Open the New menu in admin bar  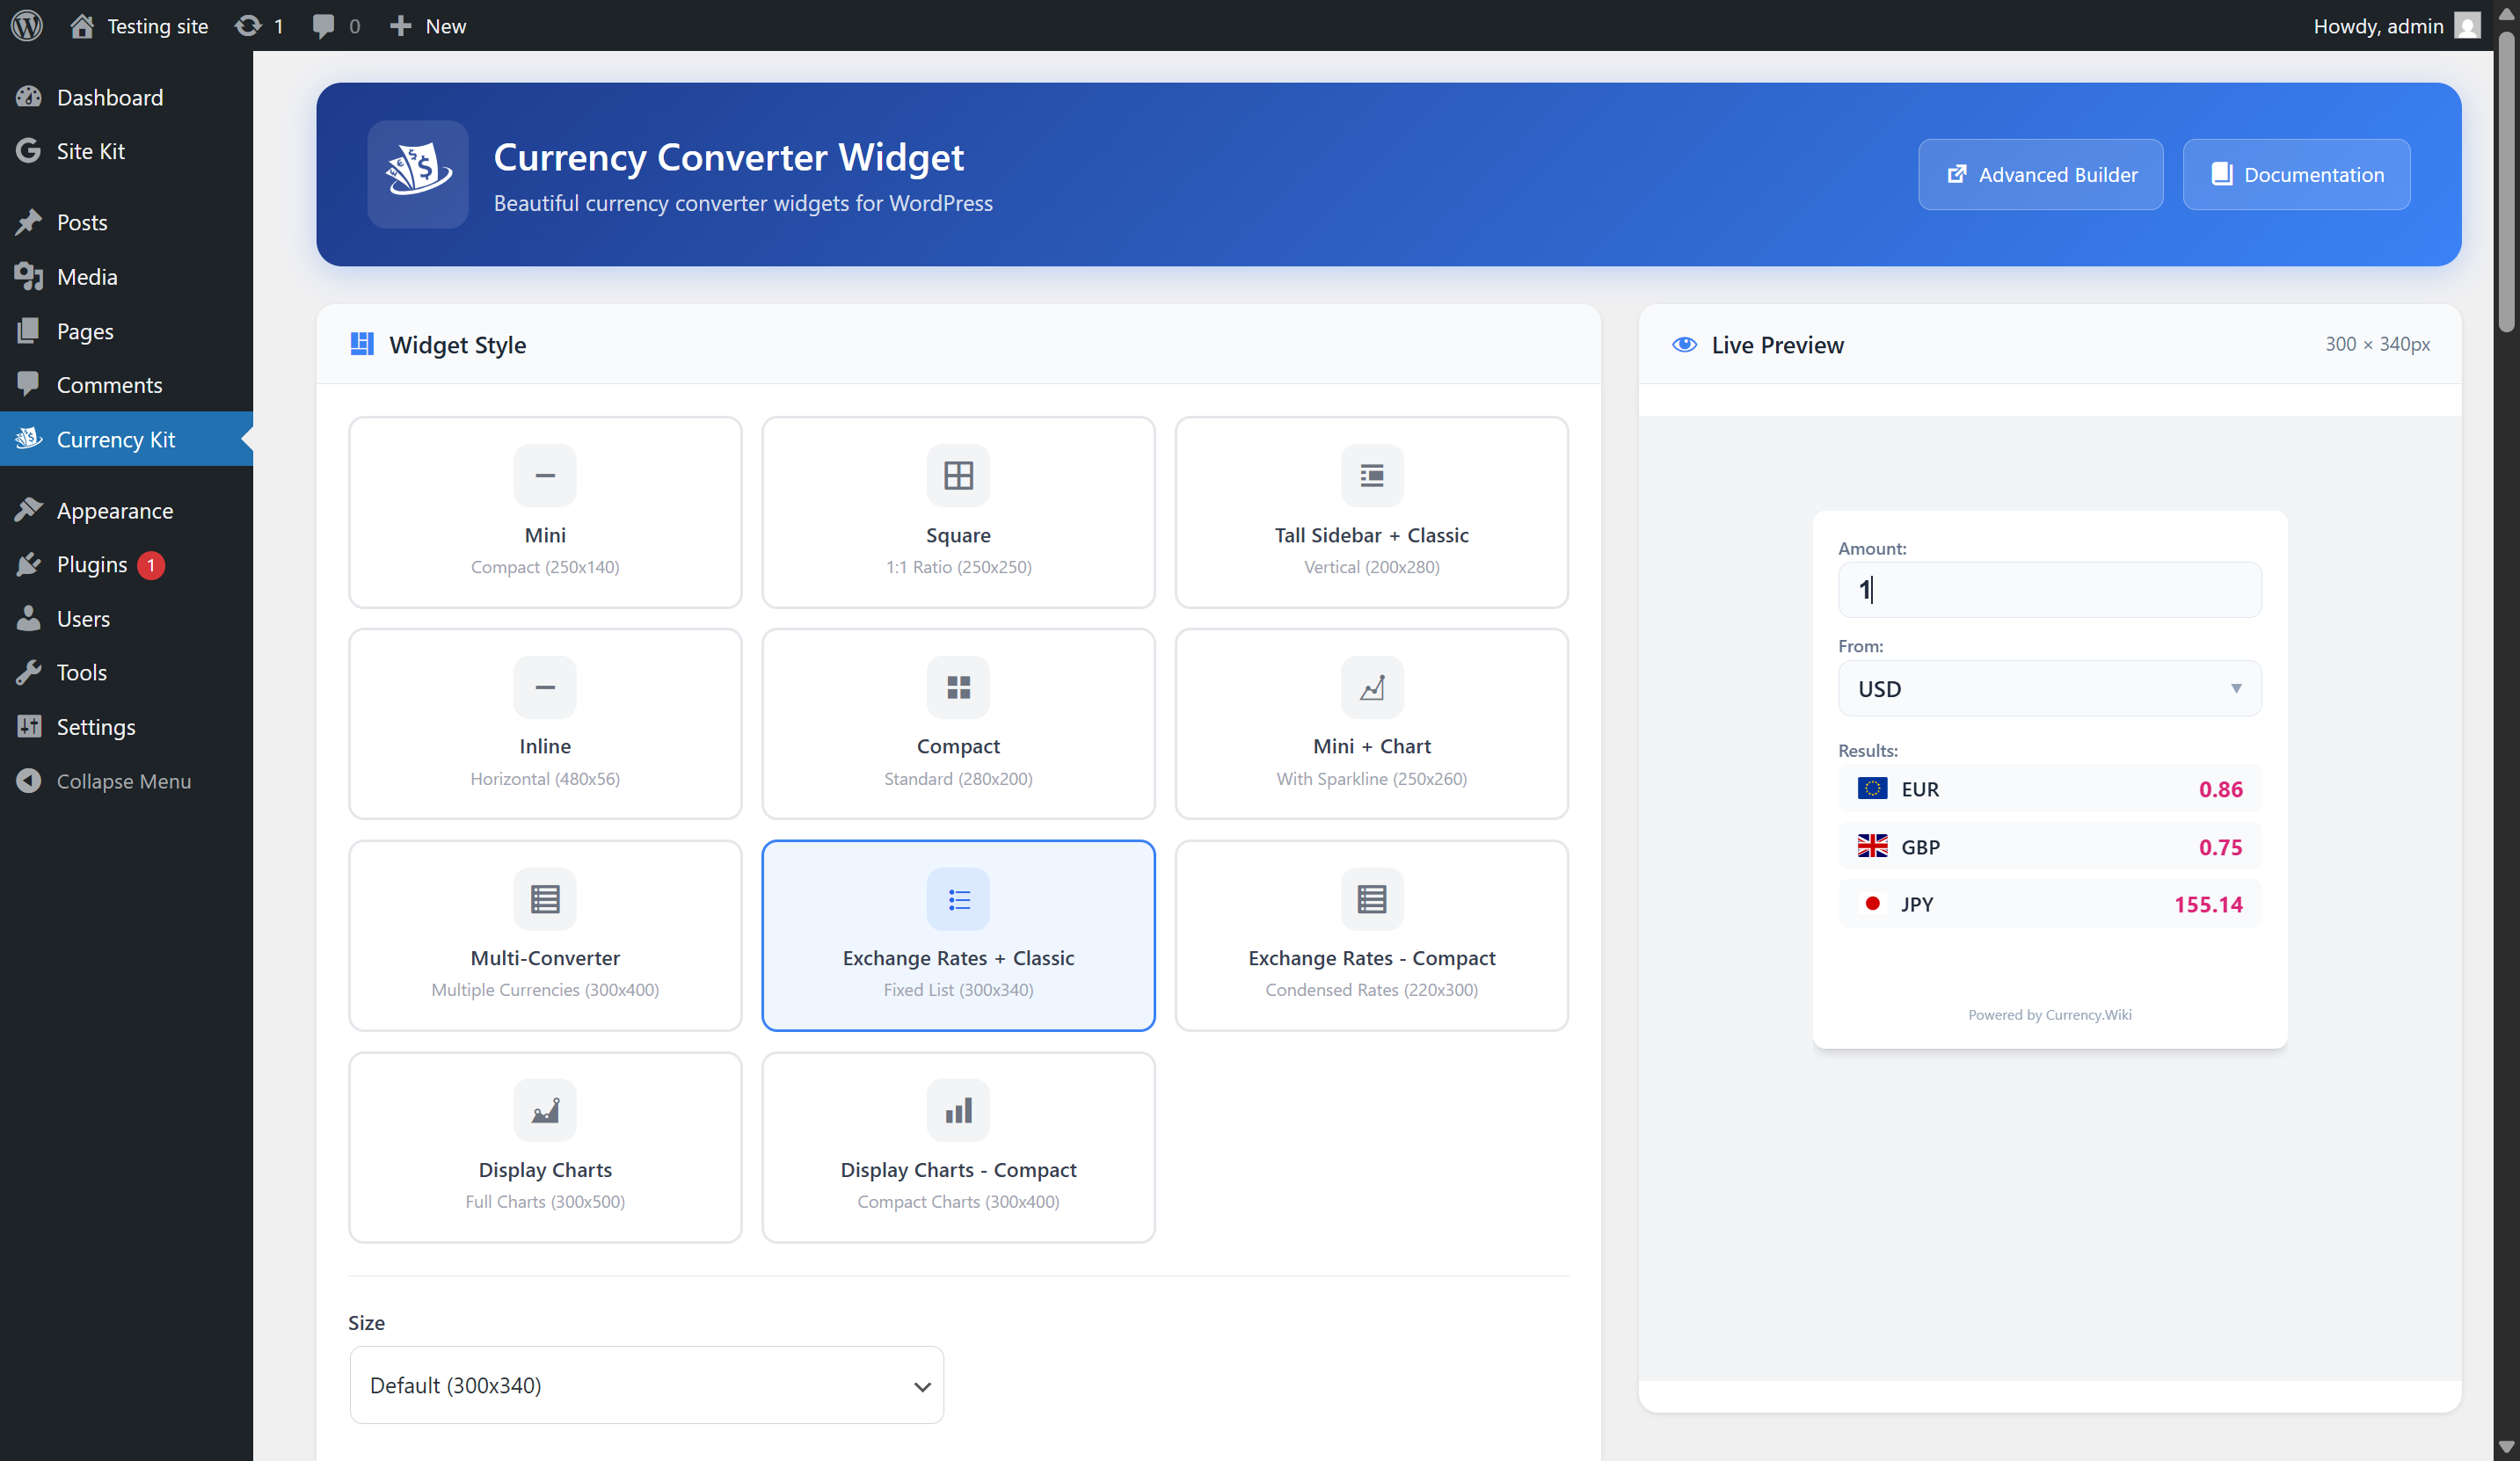[427, 25]
